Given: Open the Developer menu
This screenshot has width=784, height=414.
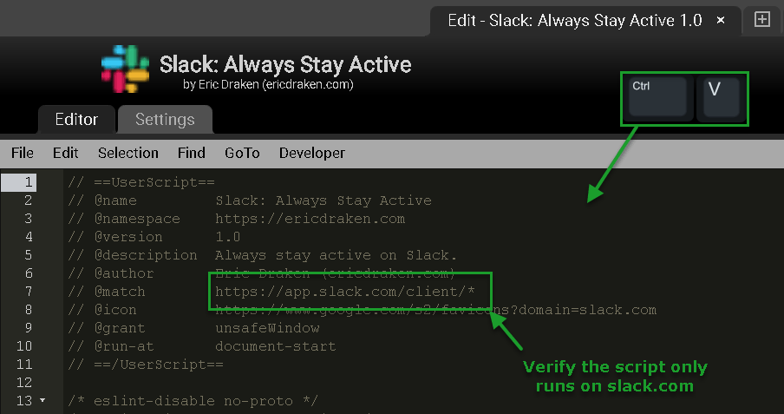Looking at the screenshot, I should click(x=312, y=153).
